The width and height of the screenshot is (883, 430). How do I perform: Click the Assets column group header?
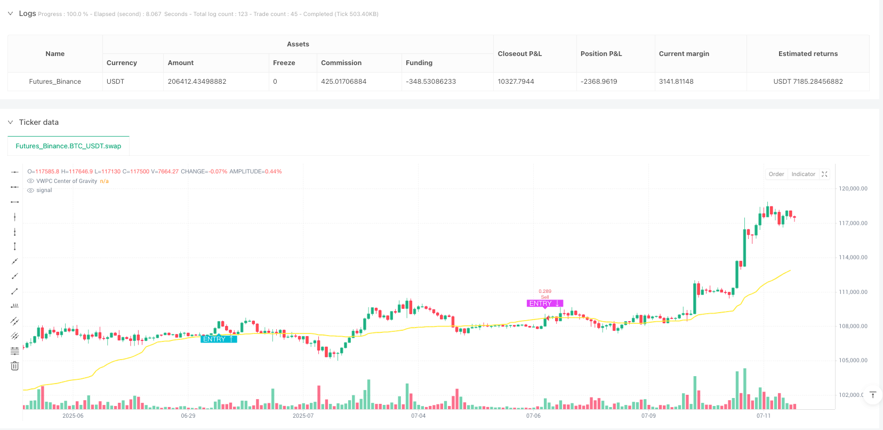298,44
